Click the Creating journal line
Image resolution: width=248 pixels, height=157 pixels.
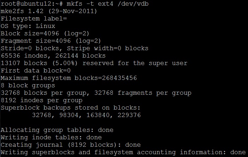pos(70,145)
